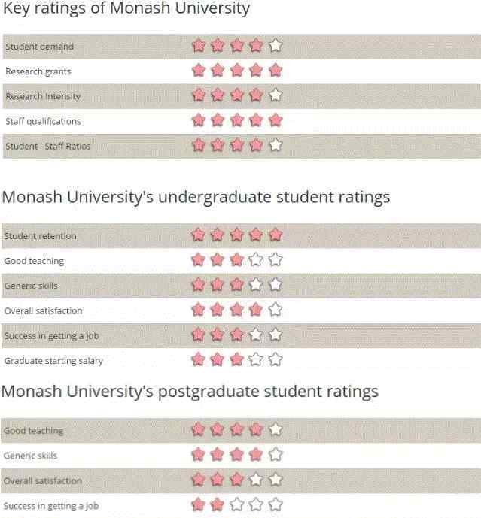481x518 pixels.
Task: Click the third star of undergraduate Success in getting a job
Action: coord(237,335)
